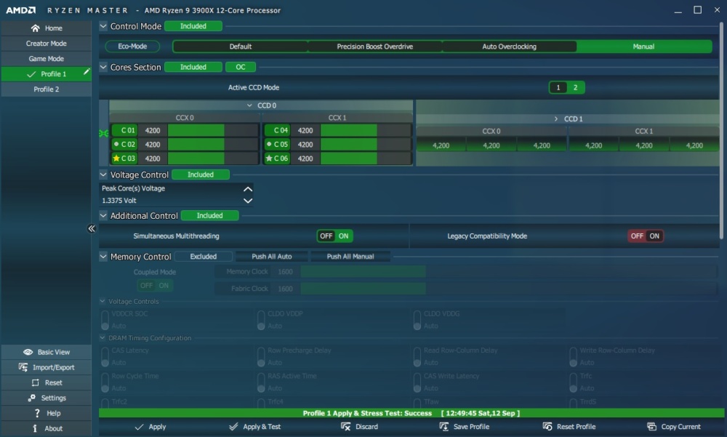
Task: Click Push All Auto button
Action: pos(272,256)
